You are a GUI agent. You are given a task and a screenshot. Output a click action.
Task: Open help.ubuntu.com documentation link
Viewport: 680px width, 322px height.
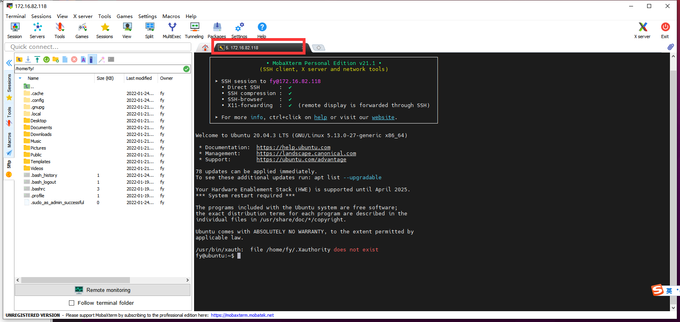point(293,148)
